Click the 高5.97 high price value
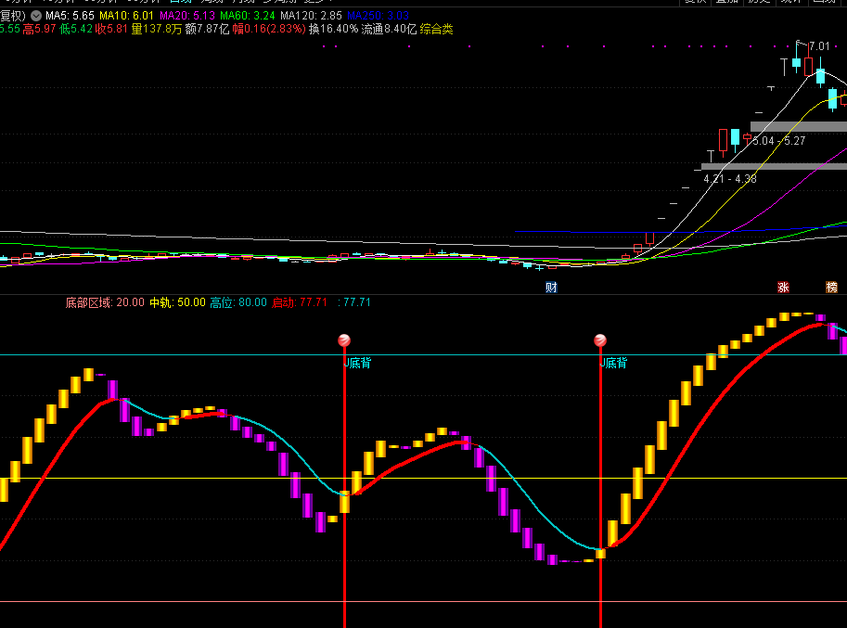This screenshot has height=628, width=847. coord(40,29)
